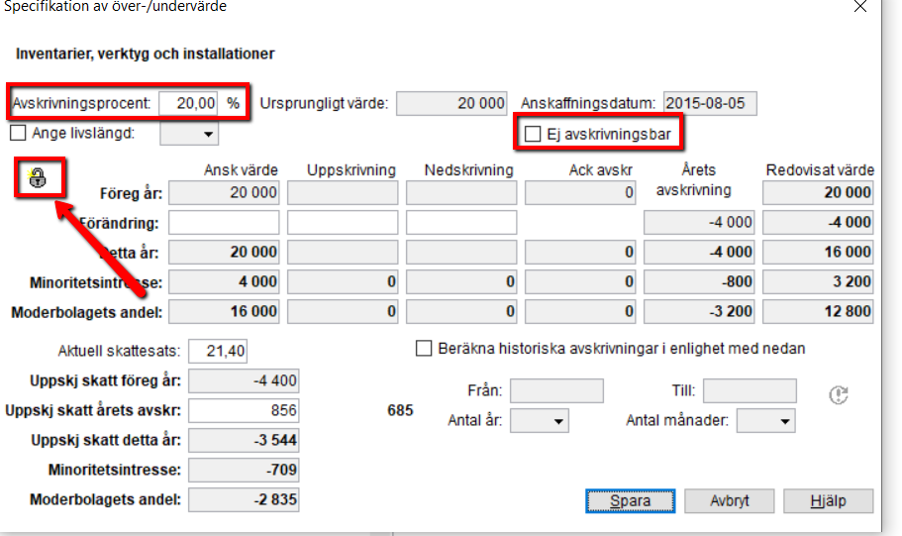Click the recalculate clock icon beside Till

click(x=839, y=395)
